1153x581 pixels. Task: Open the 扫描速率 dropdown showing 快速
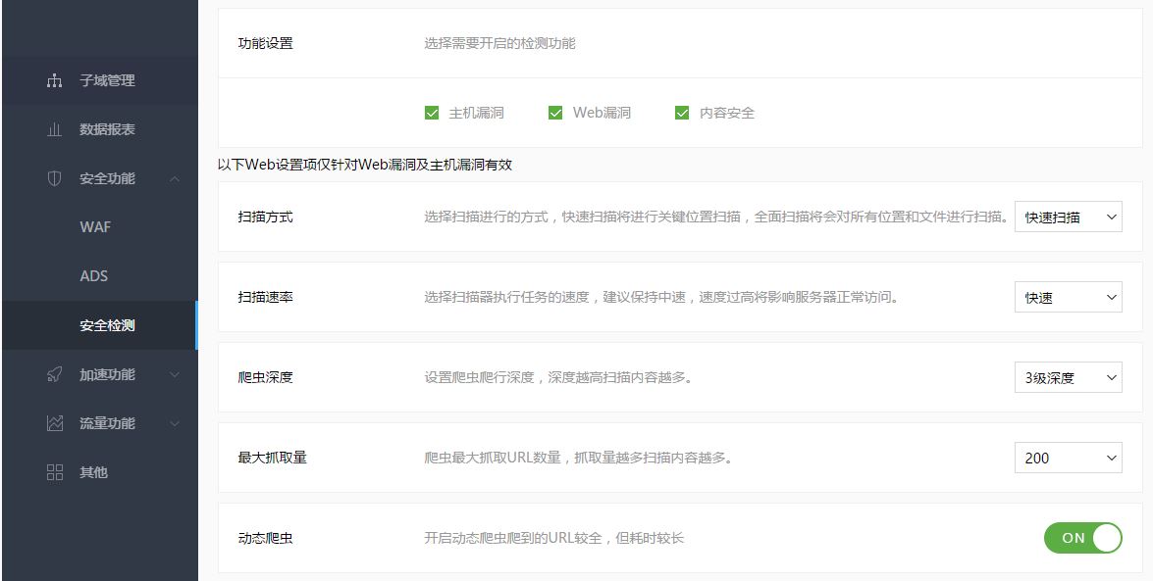point(1068,297)
